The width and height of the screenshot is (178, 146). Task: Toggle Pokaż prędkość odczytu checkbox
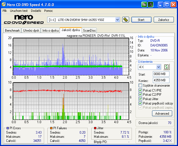(x=140, y=103)
